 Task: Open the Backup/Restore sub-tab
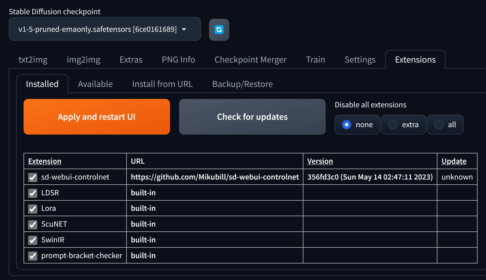[242, 84]
